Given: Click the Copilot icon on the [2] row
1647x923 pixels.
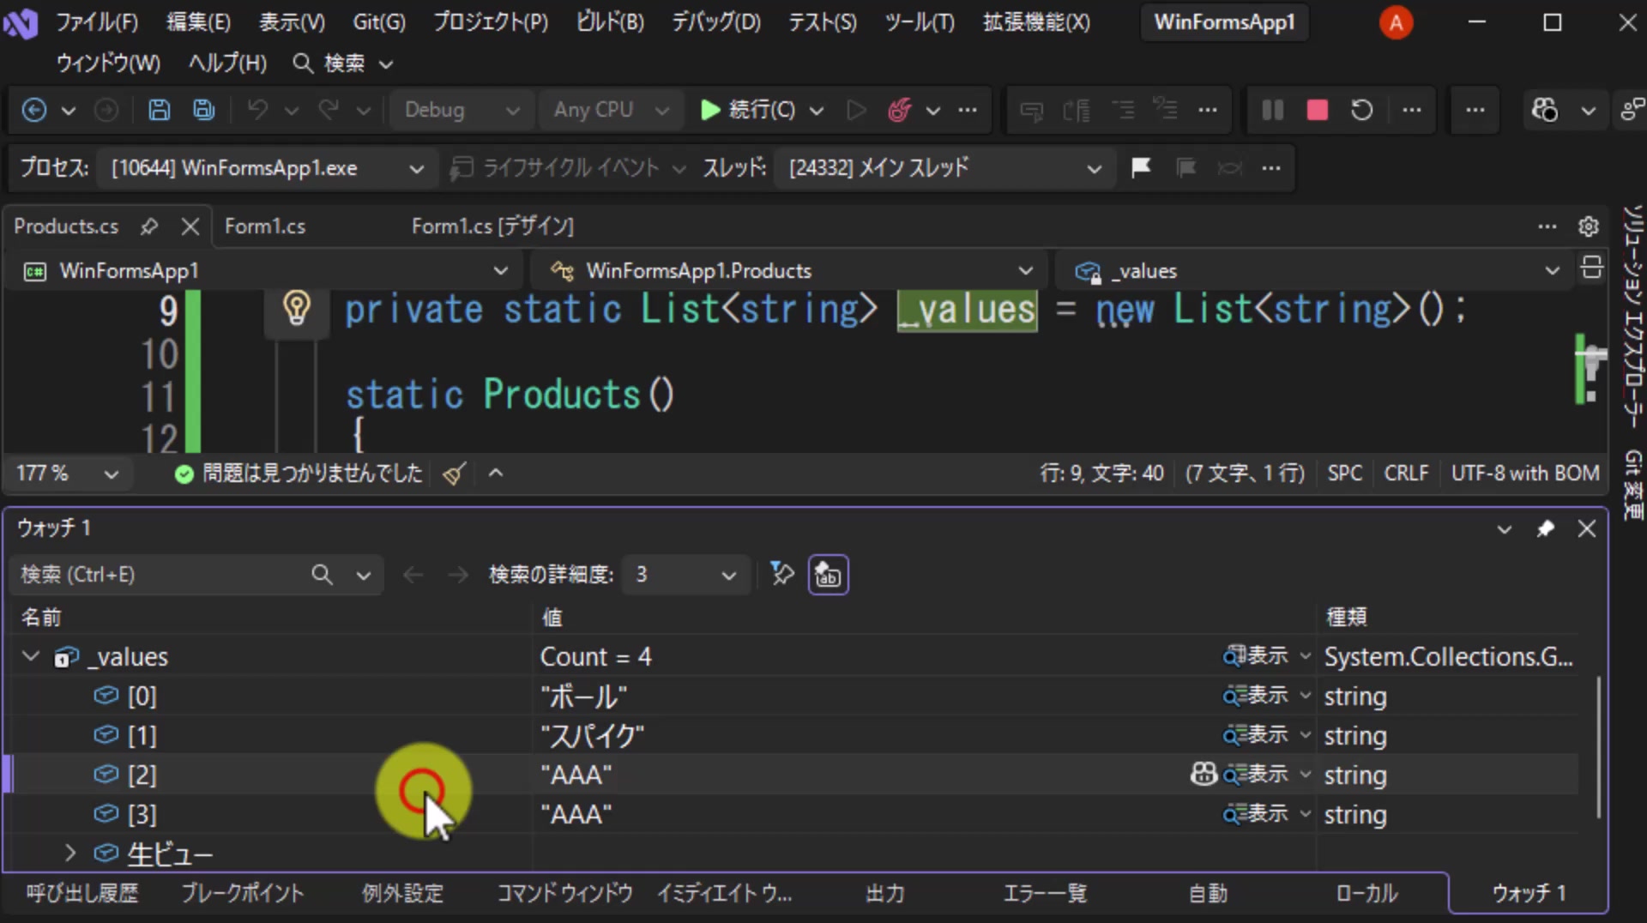Looking at the screenshot, I should coord(1204,775).
